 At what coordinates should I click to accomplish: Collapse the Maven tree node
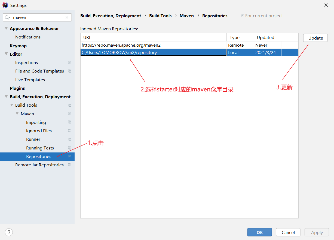(x=17, y=114)
